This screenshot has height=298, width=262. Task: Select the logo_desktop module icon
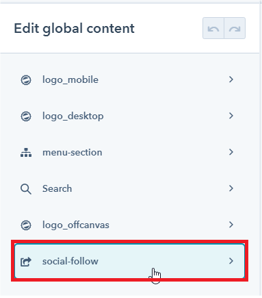tap(26, 116)
